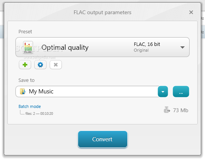Click the FLAC equalizer format icon
205x160 pixels.
coord(28,47)
